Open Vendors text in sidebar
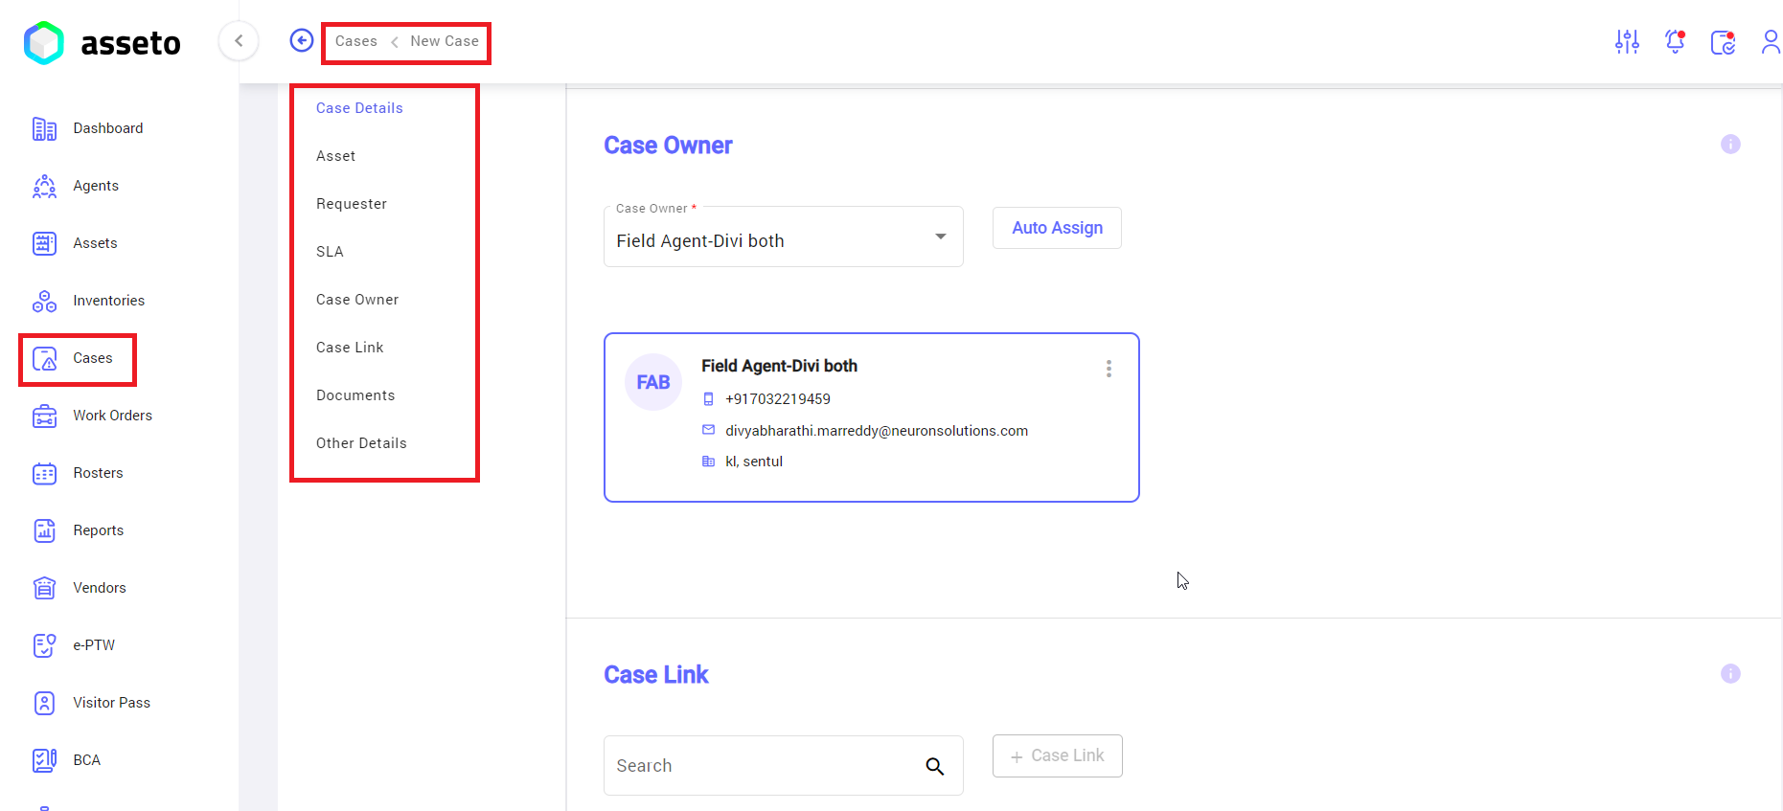Viewport: 1783px width, 811px height. [x=100, y=588]
